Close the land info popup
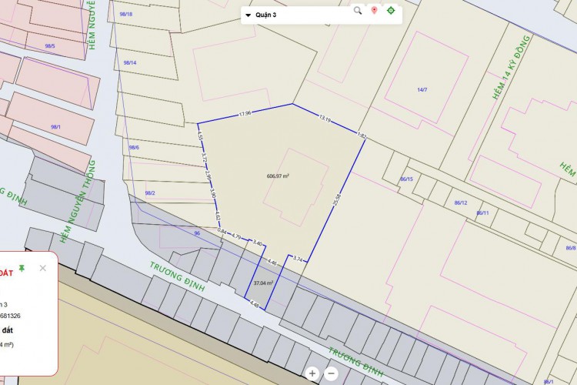Screen dimensions: 577x385 pyautogui.click(x=43, y=268)
